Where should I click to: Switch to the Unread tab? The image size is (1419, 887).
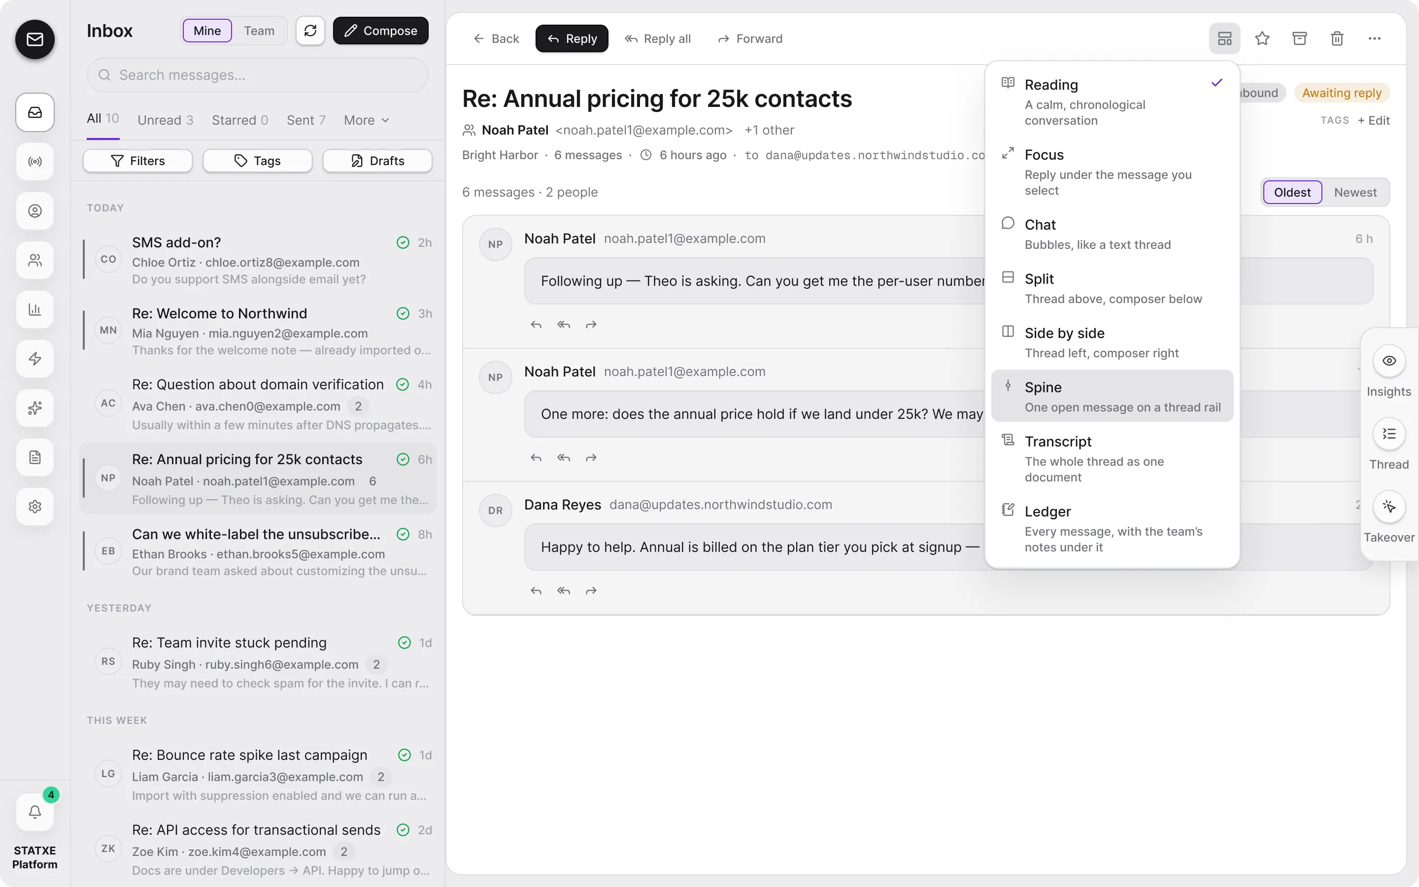point(166,120)
